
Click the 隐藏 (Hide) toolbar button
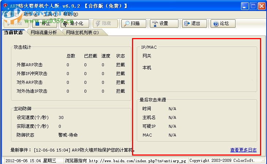tap(105, 23)
